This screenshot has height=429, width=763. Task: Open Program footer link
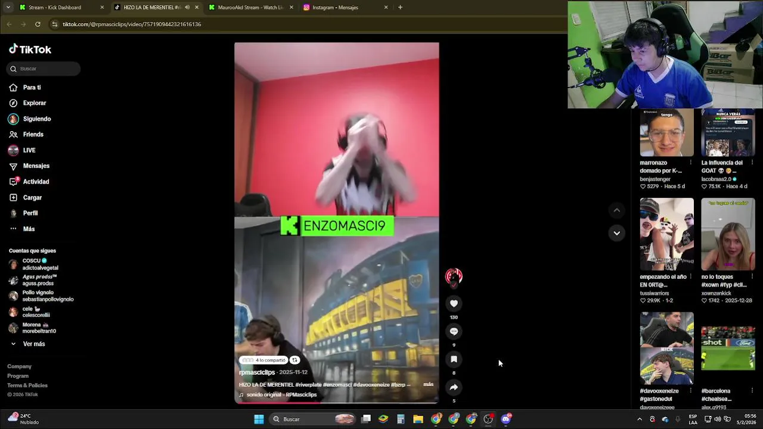coord(18,376)
